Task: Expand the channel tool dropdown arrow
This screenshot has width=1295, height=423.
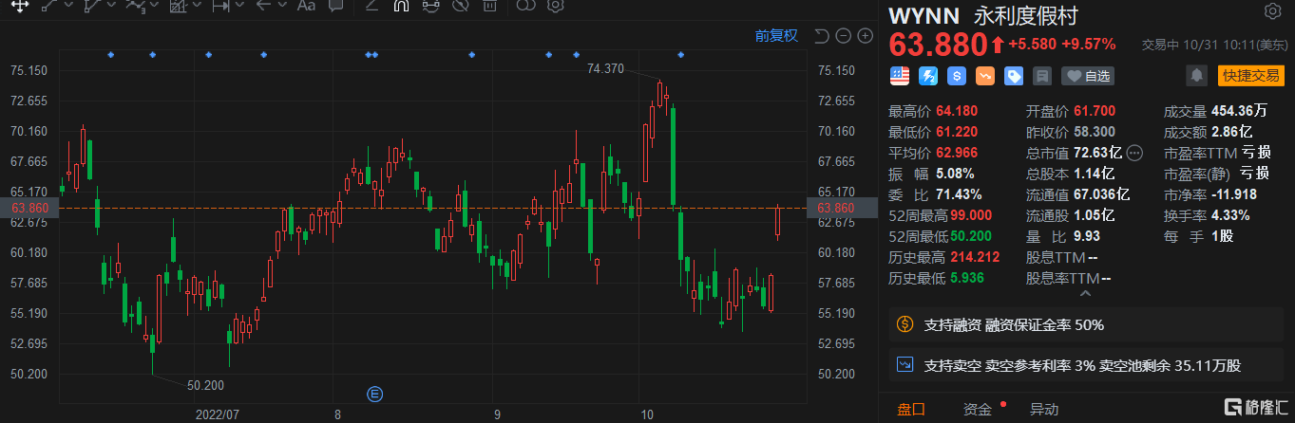Action: [112, 6]
